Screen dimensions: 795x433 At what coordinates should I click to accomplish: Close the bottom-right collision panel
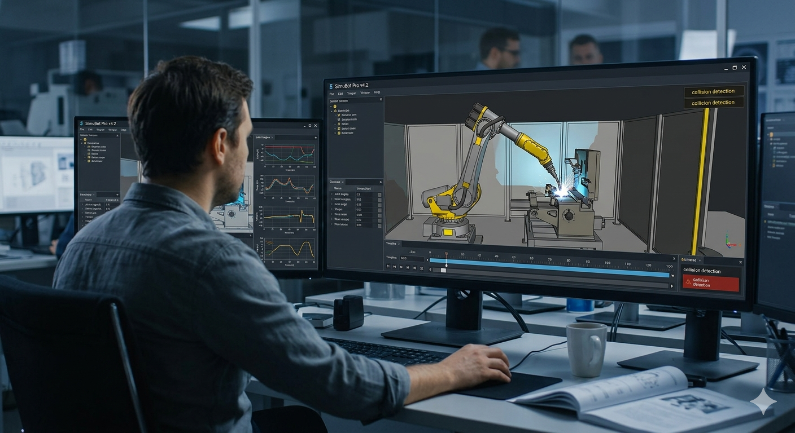tap(740, 262)
